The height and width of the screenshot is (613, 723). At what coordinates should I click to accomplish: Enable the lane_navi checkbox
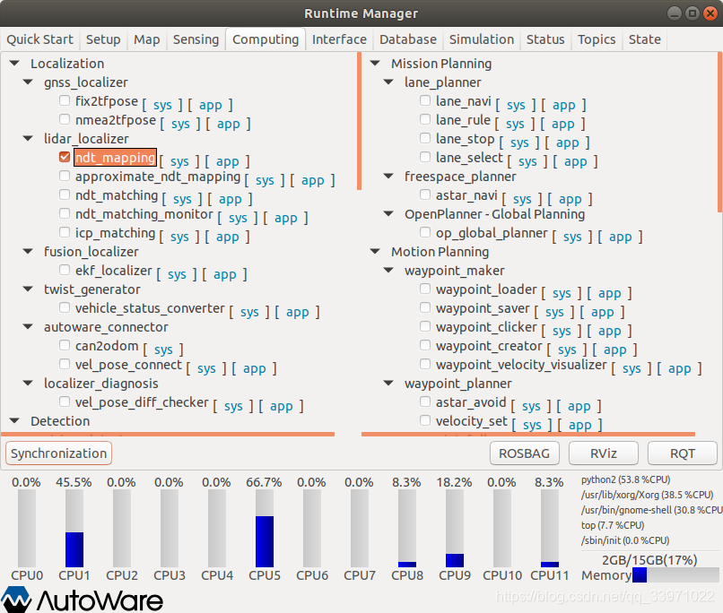click(x=425, y=100)
